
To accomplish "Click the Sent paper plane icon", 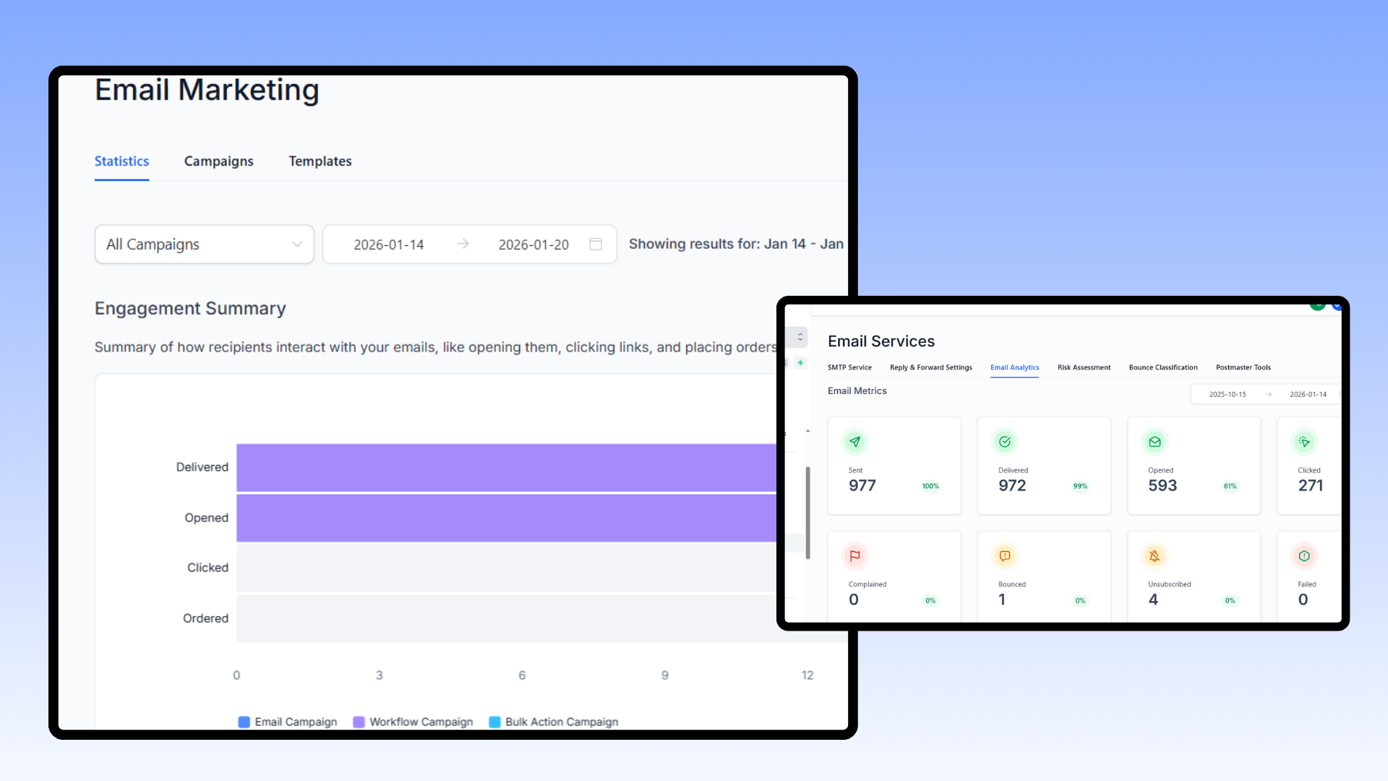I will click(855, 442).
